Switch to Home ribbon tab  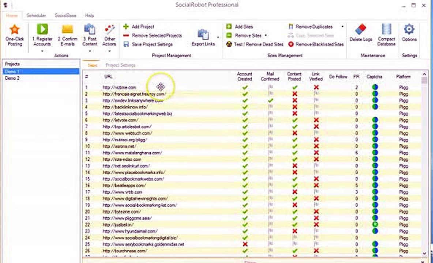(x=12, y=15)
